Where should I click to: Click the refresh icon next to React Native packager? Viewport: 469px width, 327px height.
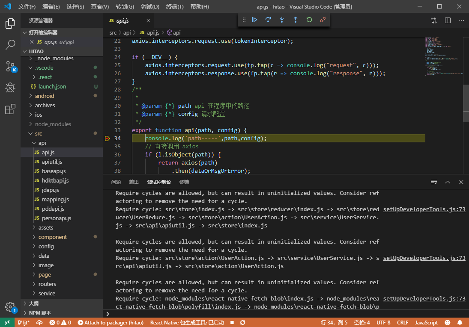[x=242, y=323]
